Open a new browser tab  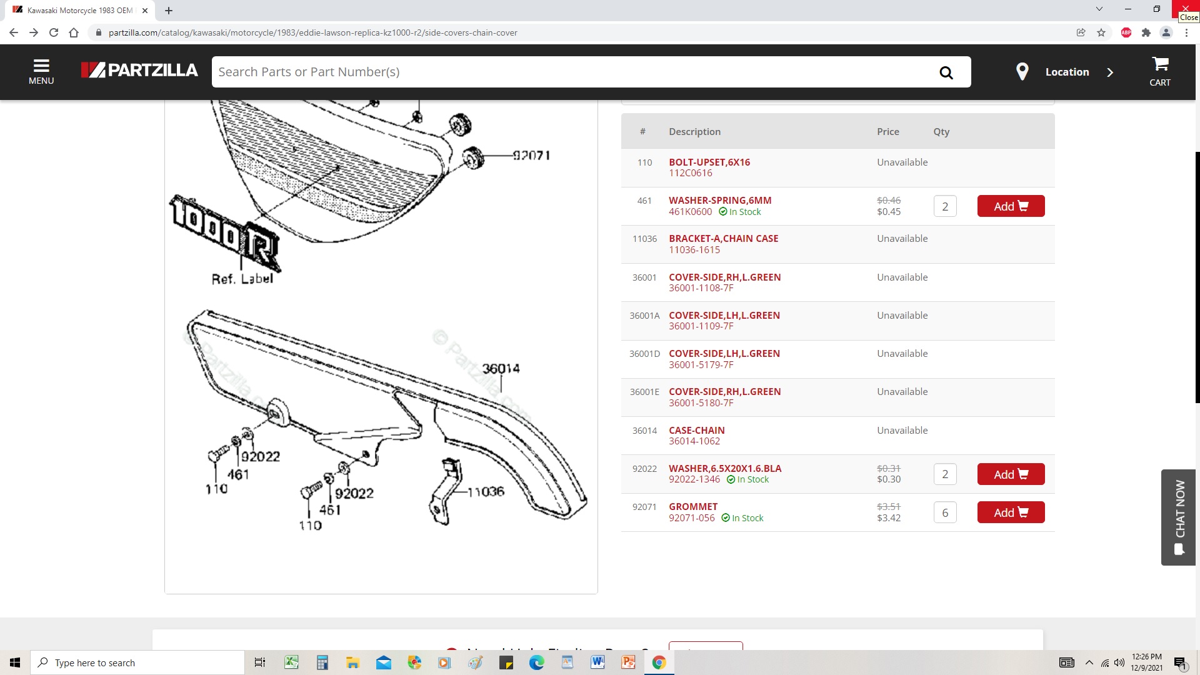pos(169,10)
